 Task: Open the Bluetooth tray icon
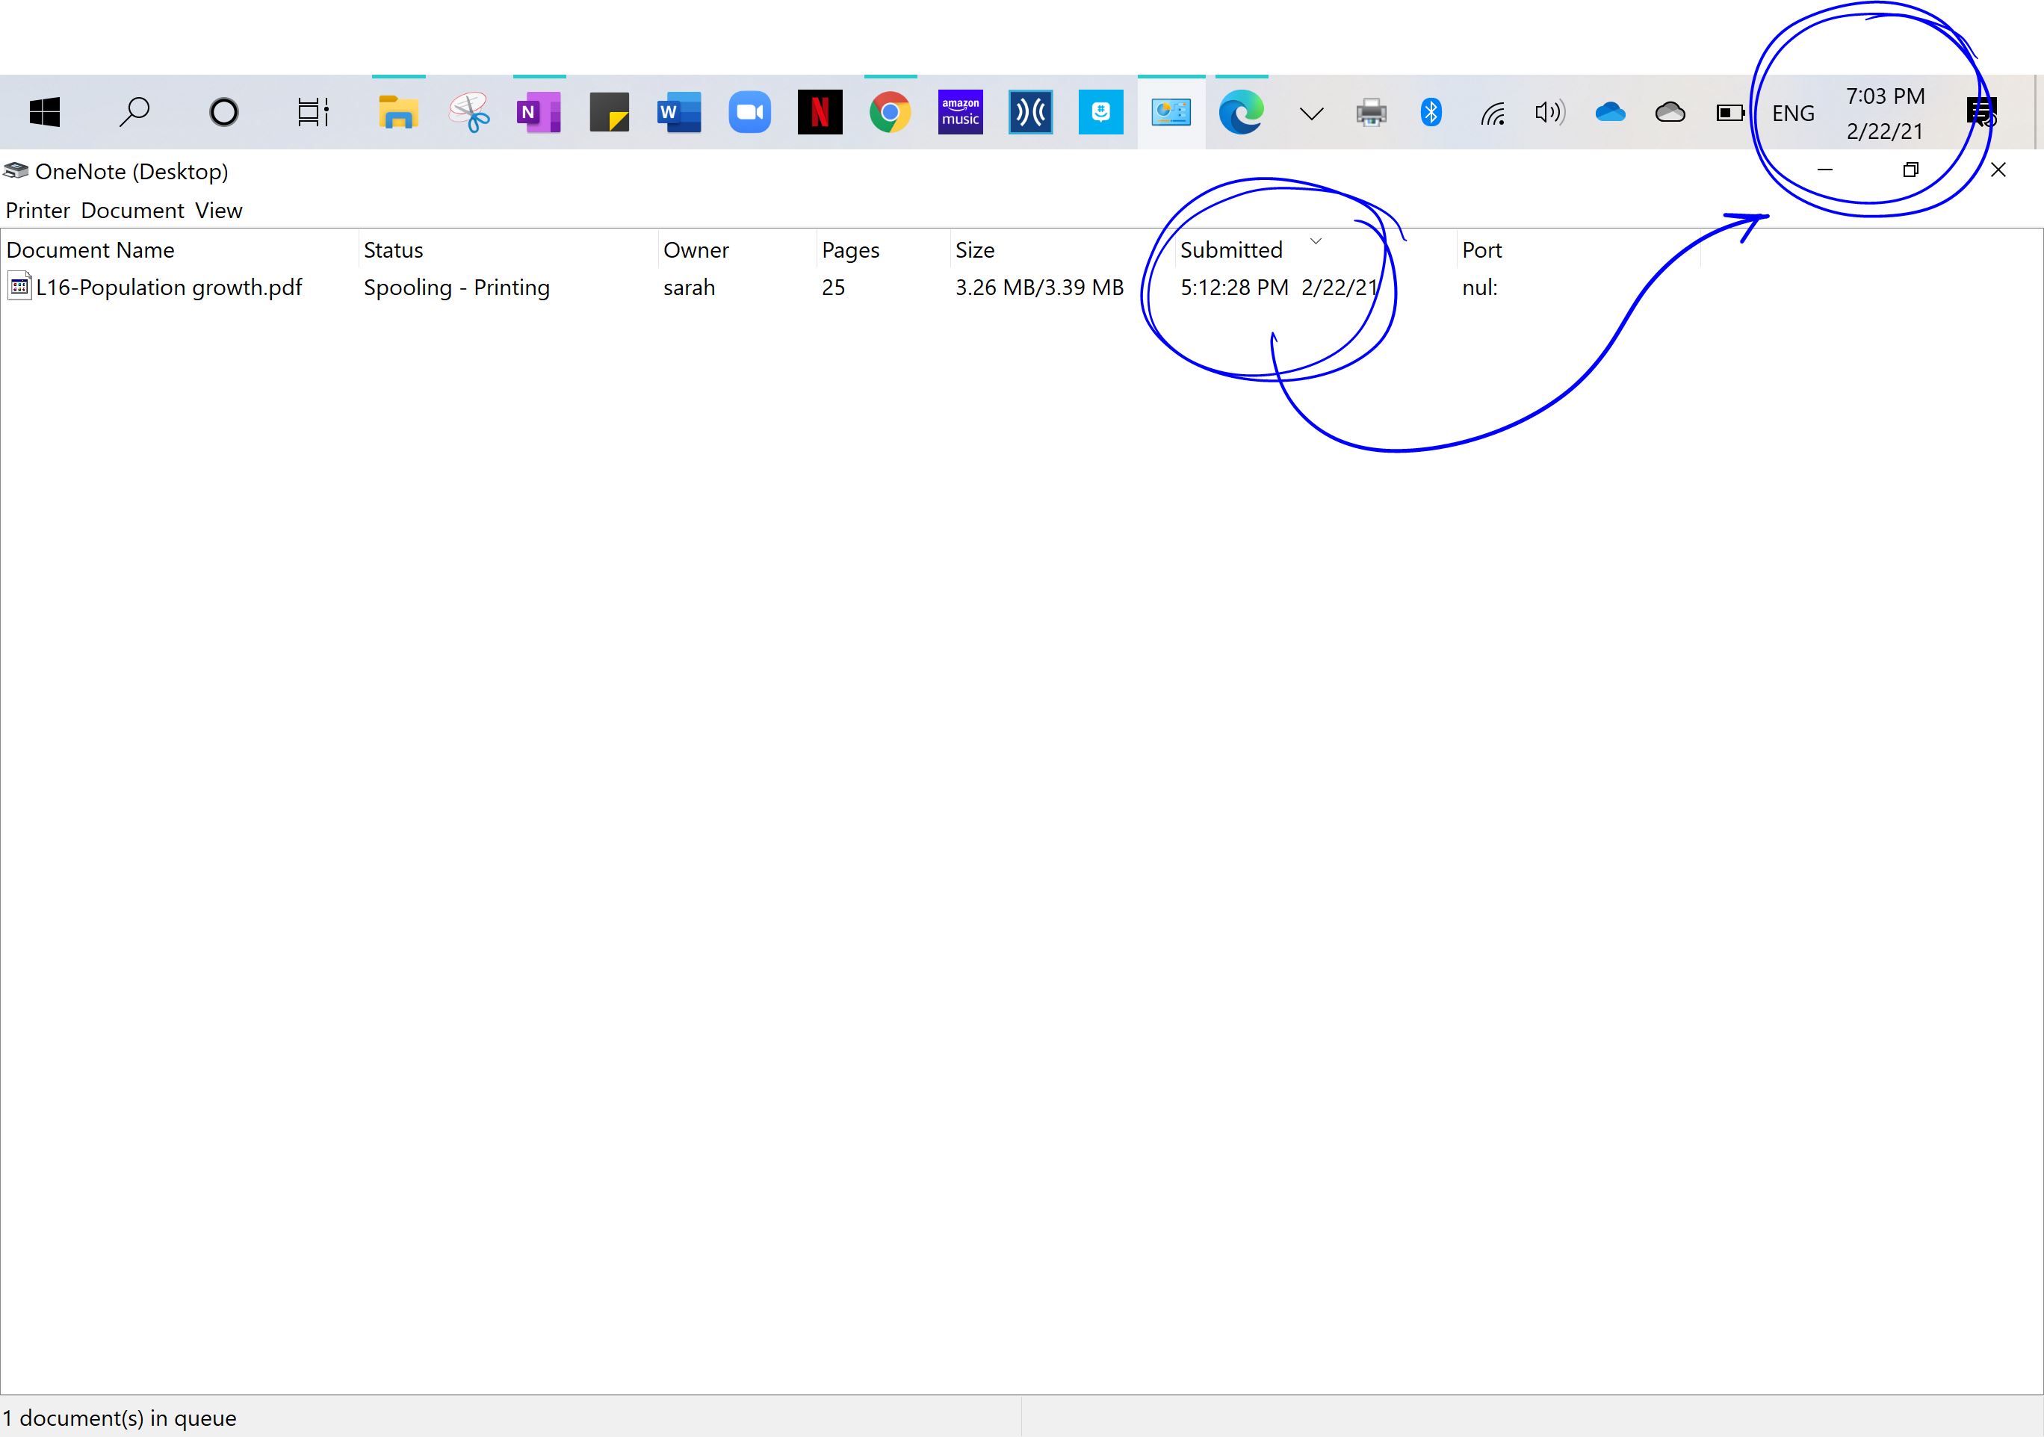pyautogui.click(x=1431, y=112)
